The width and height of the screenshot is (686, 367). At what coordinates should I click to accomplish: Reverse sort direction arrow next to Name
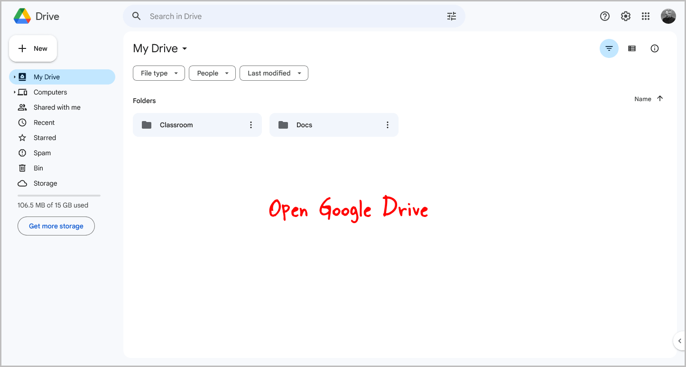tap(660, 99)
